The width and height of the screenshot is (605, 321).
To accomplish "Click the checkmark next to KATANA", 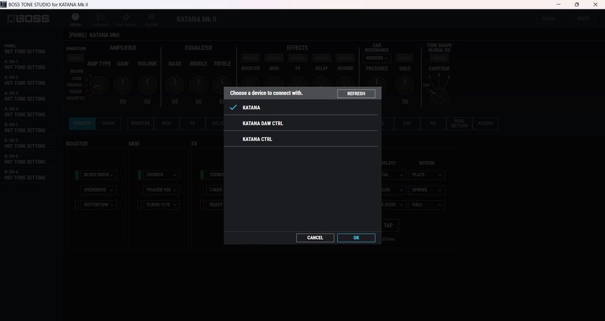I will 233,108.
